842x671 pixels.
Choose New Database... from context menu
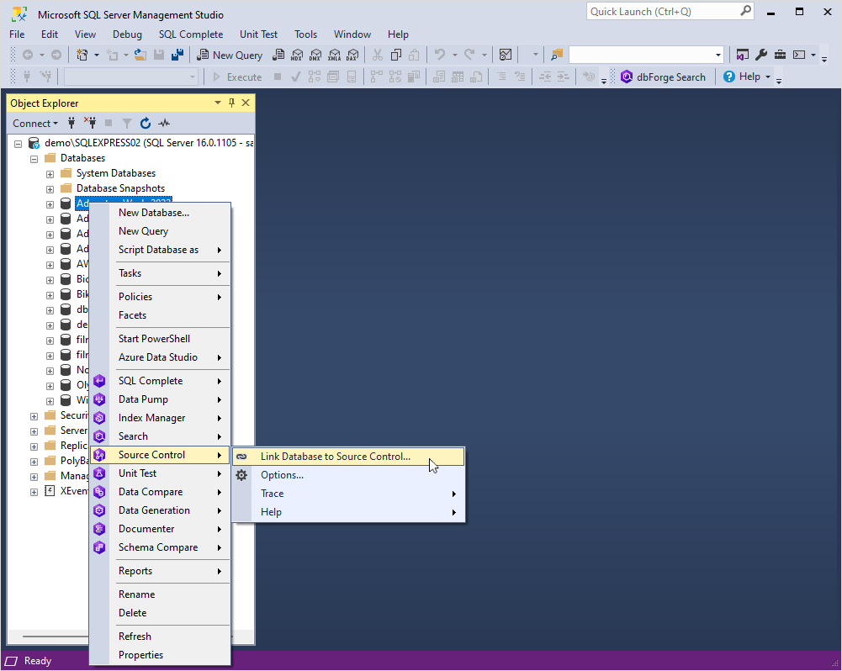(160, 213)
